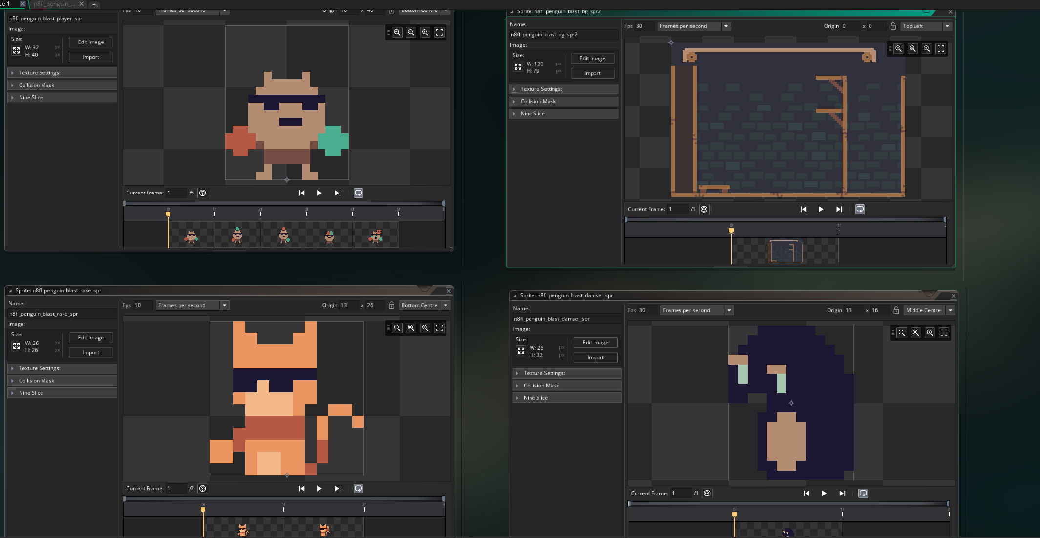This screenshot has height=538, width=1040.
Task: Switch to the n8fl_penguin_ workspace tab
Action: tap(54, 4)
